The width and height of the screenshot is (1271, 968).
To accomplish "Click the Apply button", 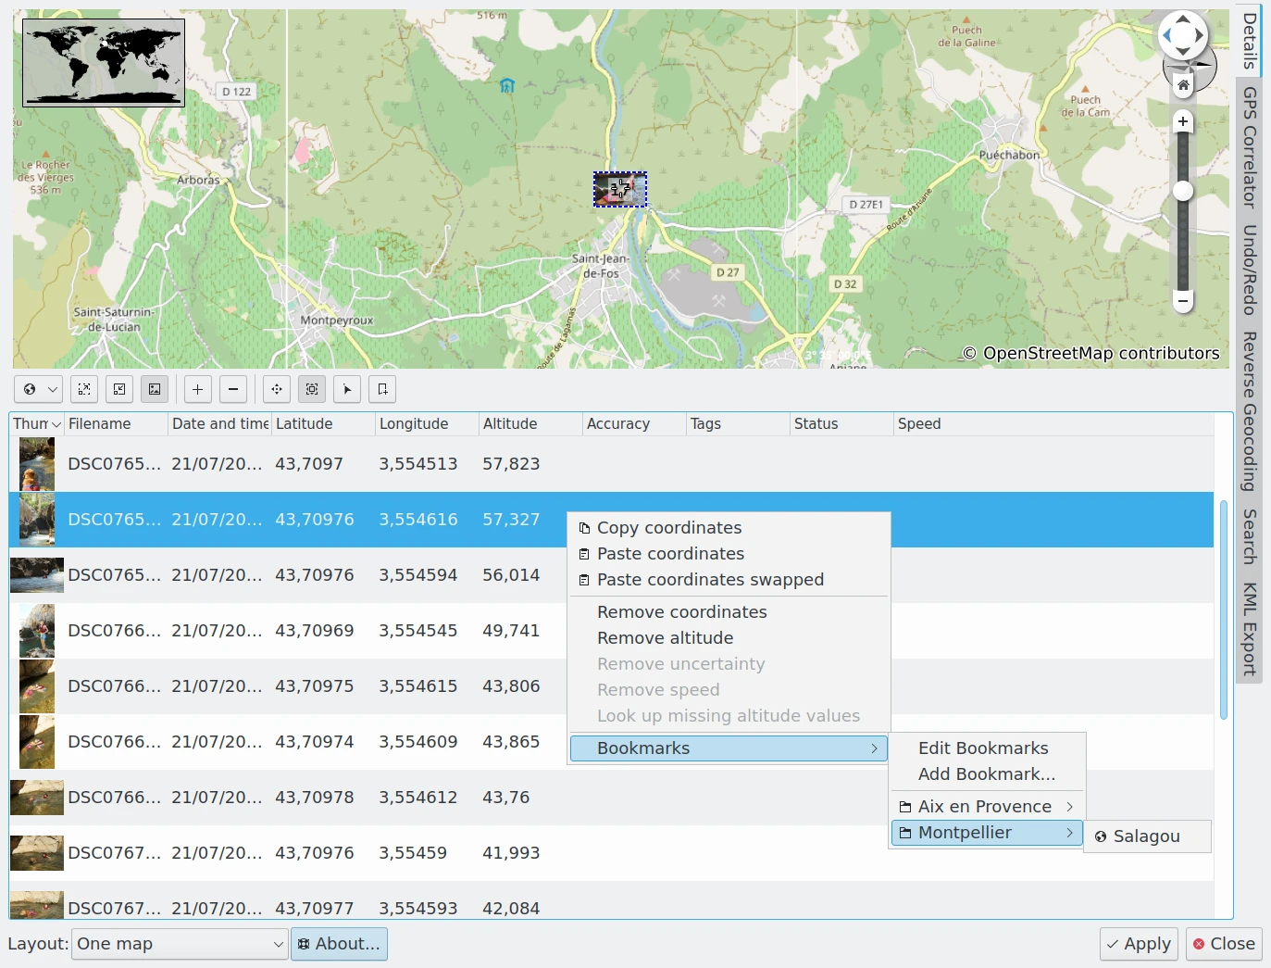I will point(1139,944).
